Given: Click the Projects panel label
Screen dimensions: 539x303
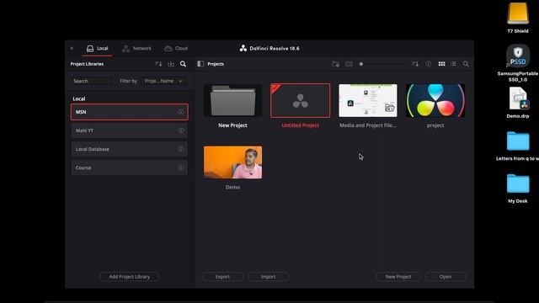Looking at the screenshot, I should pyautogui.click(x=216, y=64).
